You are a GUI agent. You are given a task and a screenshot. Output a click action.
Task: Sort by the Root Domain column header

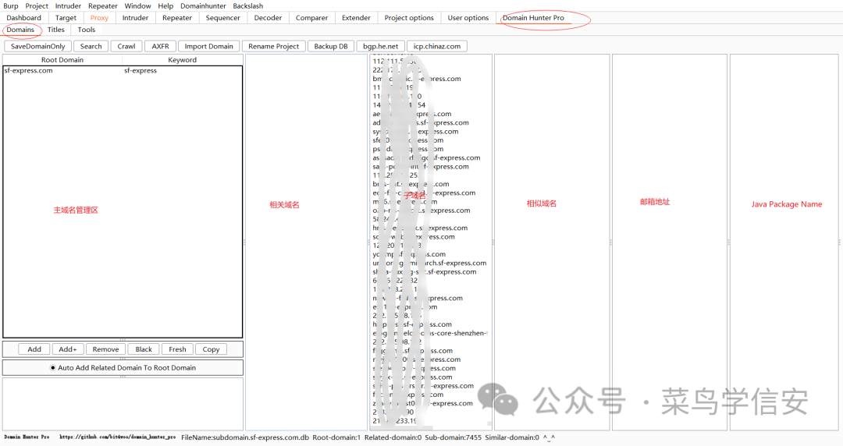62,59
